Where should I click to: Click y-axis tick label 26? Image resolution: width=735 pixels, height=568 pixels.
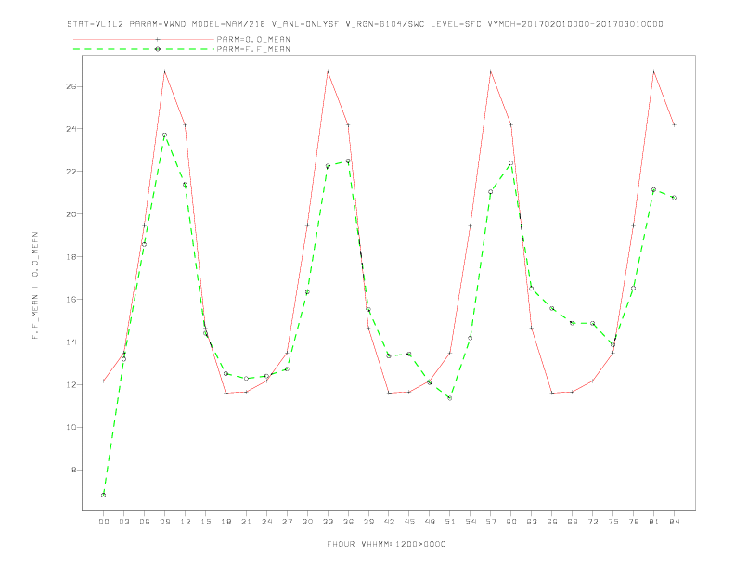tap(71, 86)
